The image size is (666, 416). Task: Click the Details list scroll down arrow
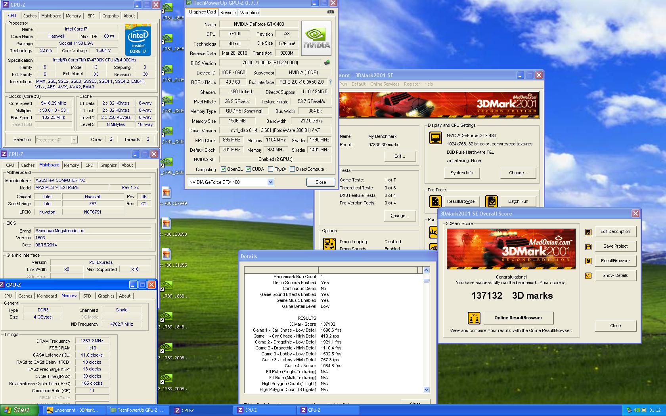(426, 389)
